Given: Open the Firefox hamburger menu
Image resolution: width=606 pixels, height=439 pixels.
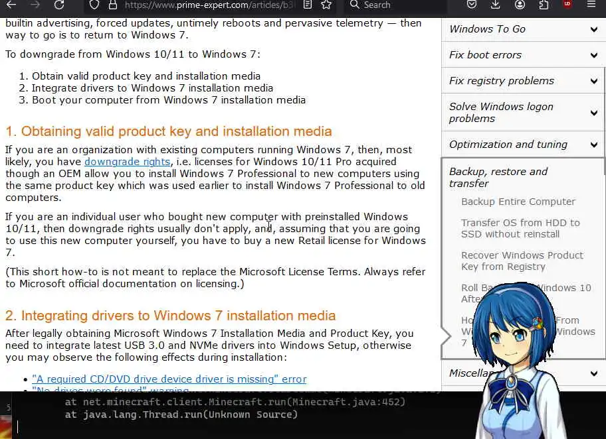Looking at the screenshot, I should [x=591, y=5].
